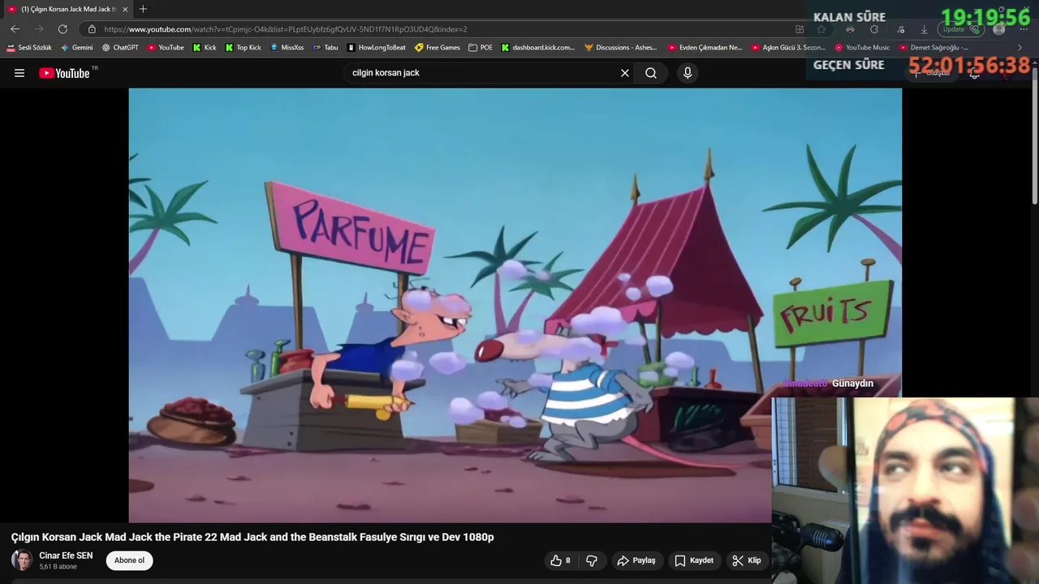This screenshot has width=1039, height=584.
Task: Open the YouTube bookmark in bookmarks bar
Action: click(x=166, y=48)
